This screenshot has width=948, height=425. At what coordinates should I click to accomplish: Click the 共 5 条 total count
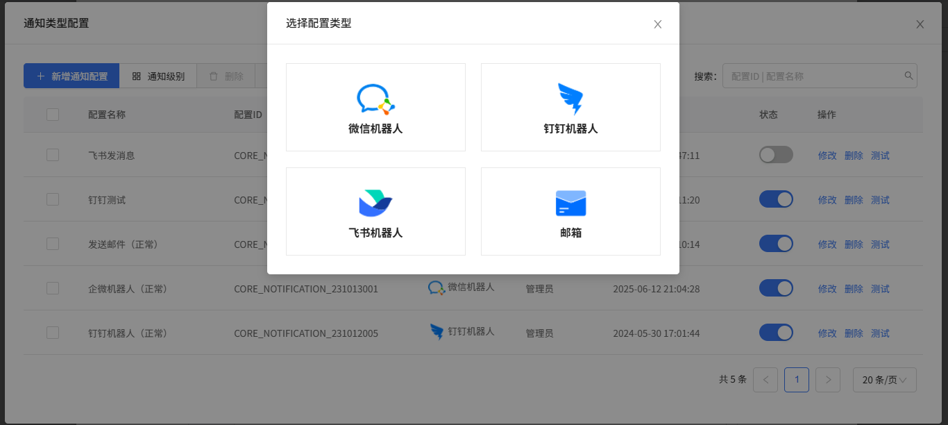733,380
